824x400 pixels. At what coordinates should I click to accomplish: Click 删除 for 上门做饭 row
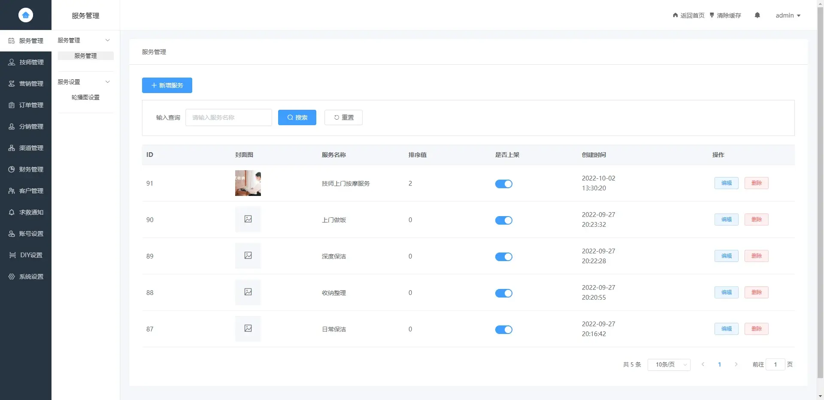tap(757, 220)
